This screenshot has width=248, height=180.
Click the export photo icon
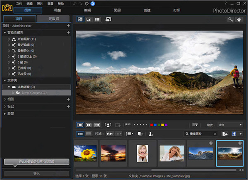(225, 134)
